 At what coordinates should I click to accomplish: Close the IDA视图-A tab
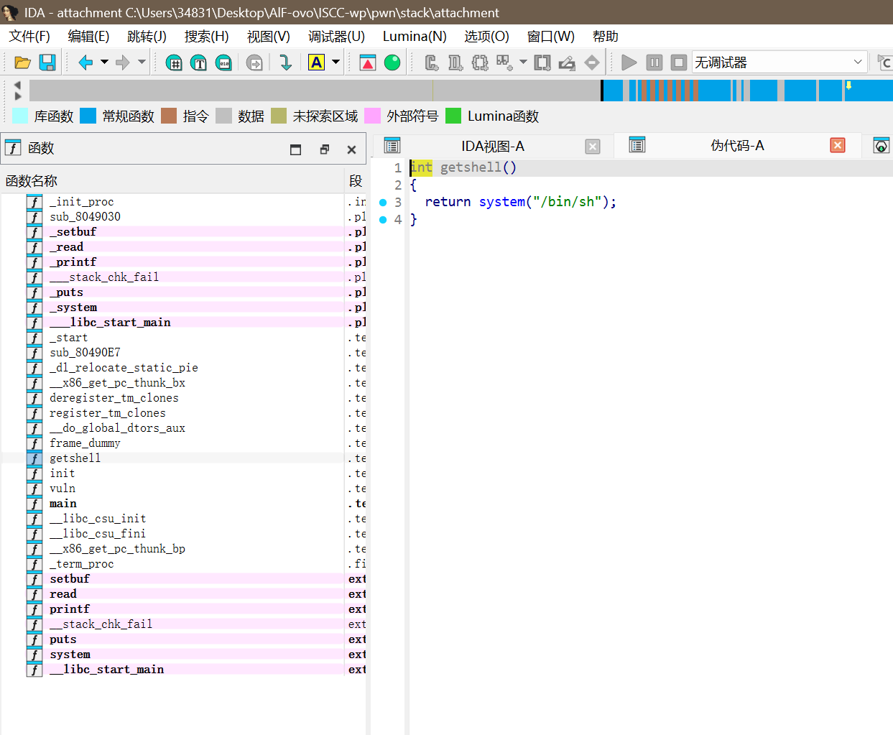point(593,147)
